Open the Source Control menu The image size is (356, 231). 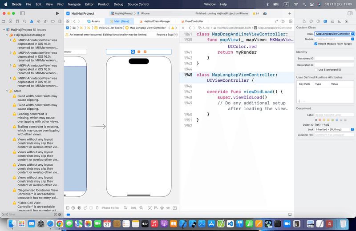tap(138, 4)
